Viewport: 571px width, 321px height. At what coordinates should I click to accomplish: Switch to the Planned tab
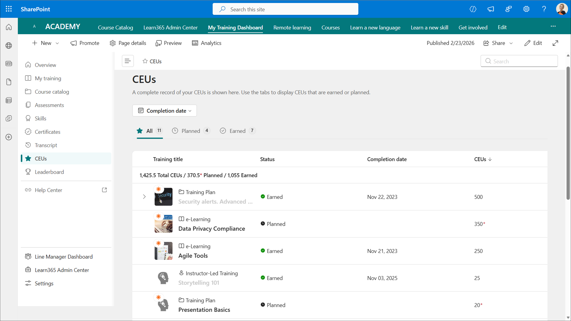click(x=191, y=131)
